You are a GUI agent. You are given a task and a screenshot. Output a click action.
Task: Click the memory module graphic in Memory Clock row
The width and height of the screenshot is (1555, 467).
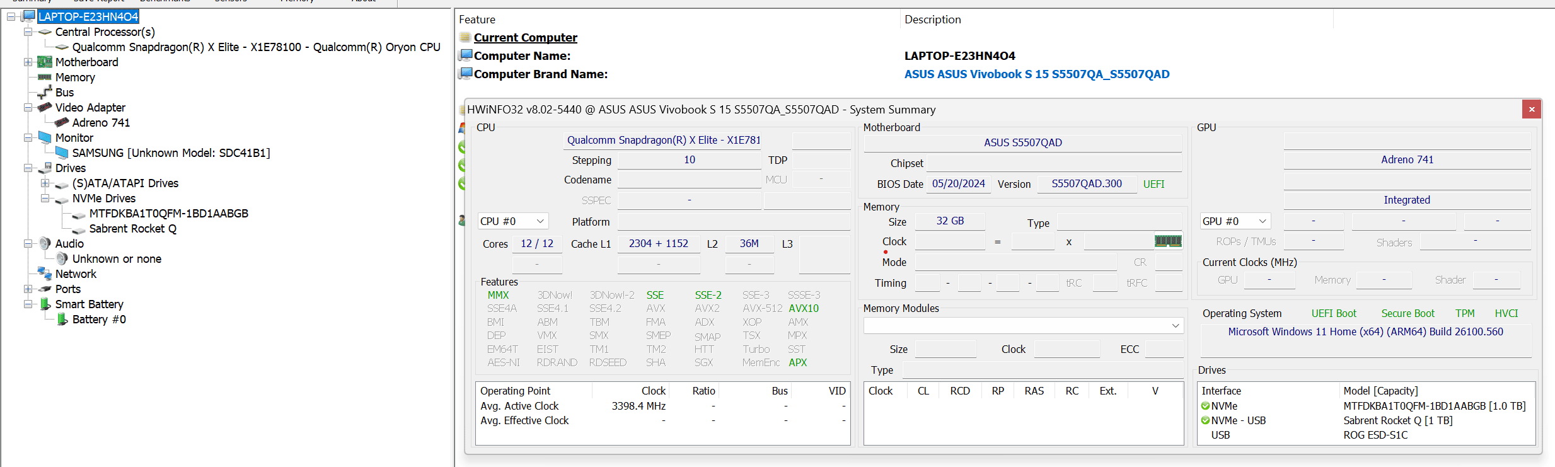(x=1168, y=241)
